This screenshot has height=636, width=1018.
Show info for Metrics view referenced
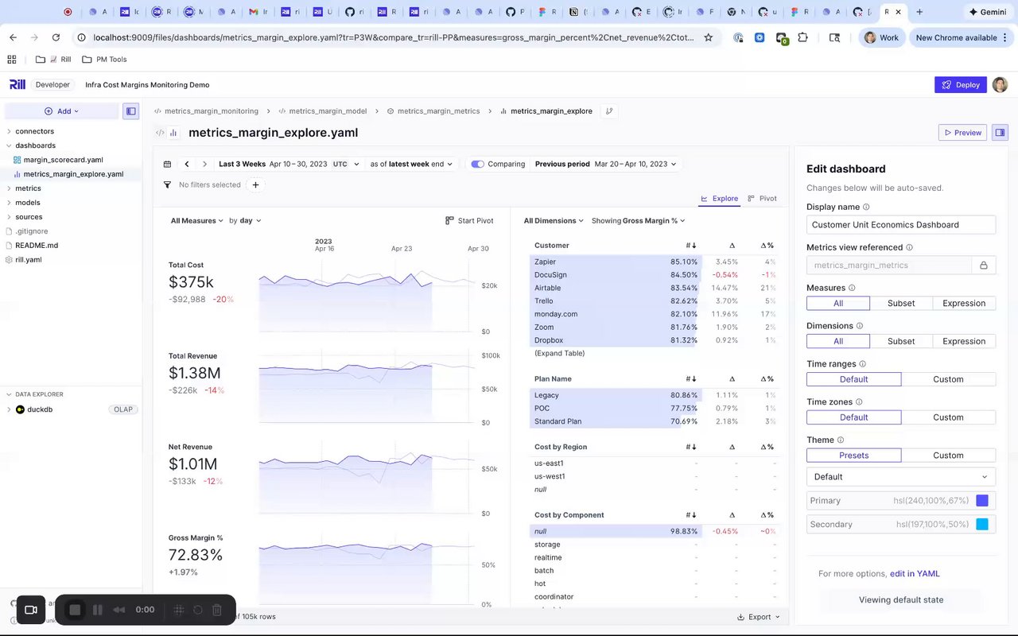coord(909,247)
